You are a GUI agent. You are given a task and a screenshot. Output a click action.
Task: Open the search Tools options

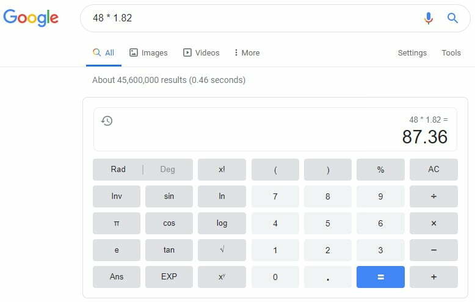coord(451,52)
